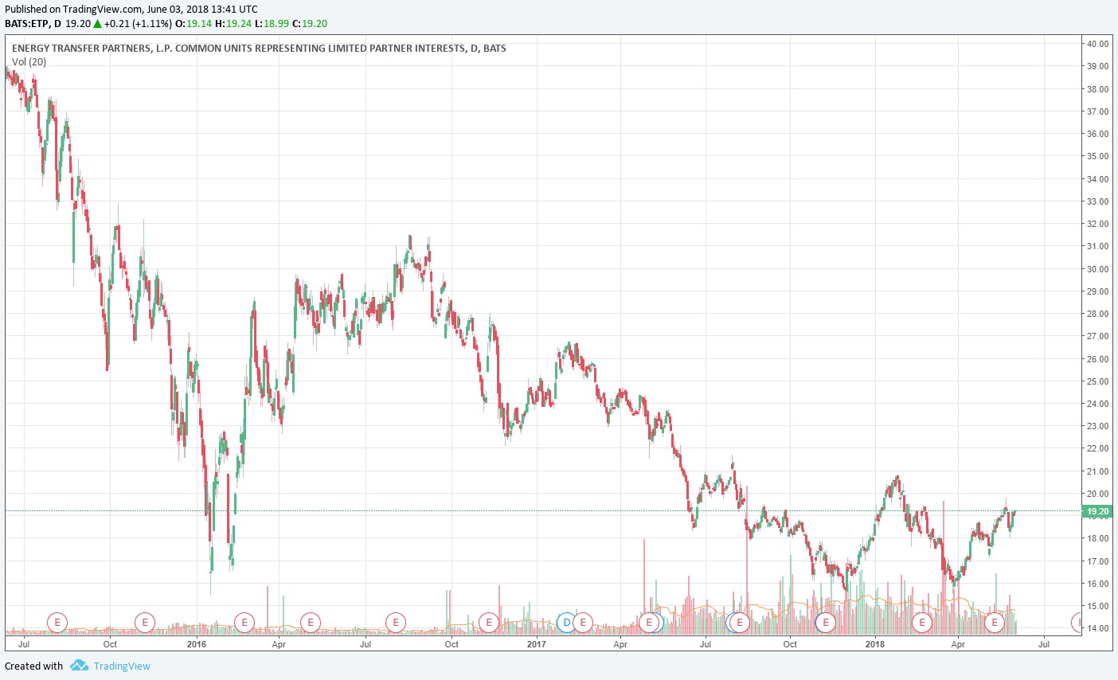1118x680 pixels.
Task: Click the green up-triangle change indicator
Action: 97,24
